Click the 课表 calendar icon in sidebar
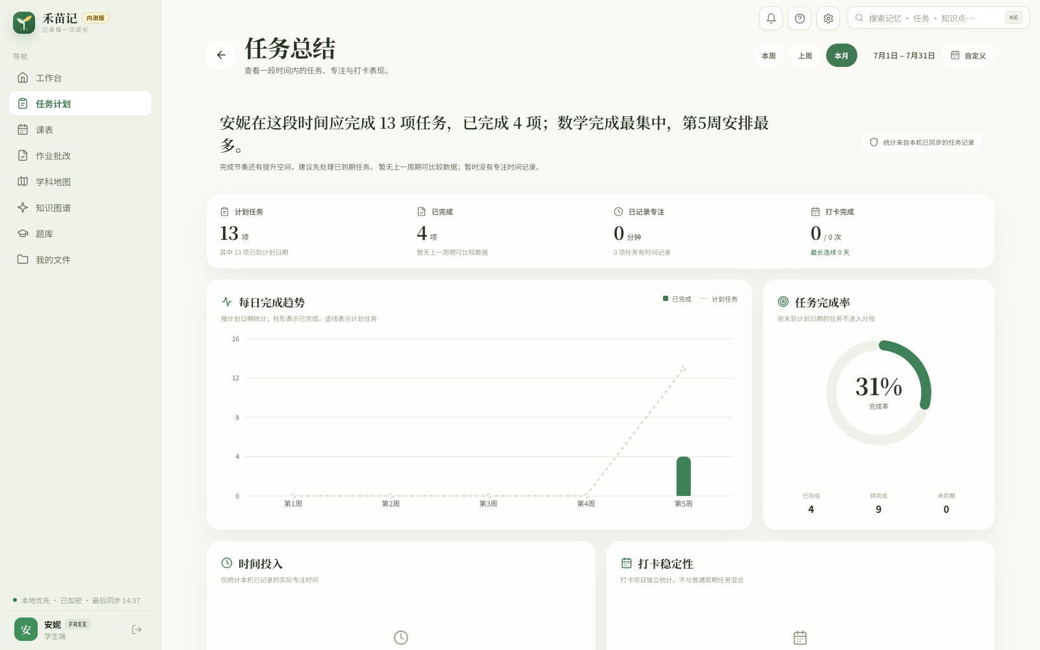The width and height of the screenshot is (1040, 650). [23, 129]
